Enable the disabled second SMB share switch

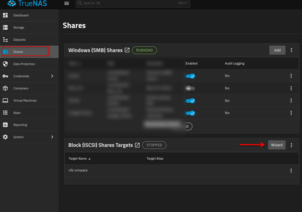click(x=190, y=88)
